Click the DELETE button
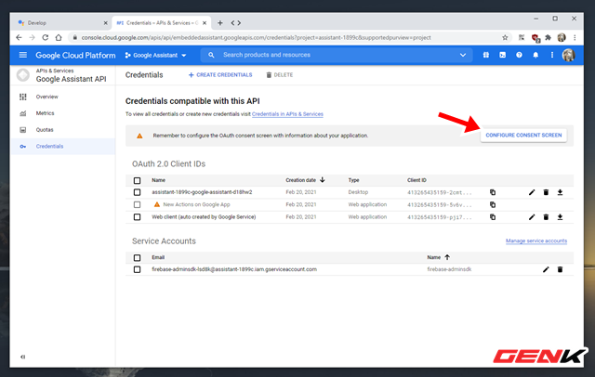This screenshot has height=377, width=595. click(x=279, y=75)
